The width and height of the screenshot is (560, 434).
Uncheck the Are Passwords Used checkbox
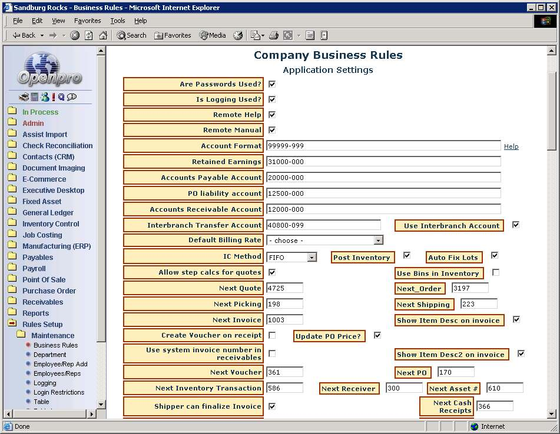tap(272, 84)
